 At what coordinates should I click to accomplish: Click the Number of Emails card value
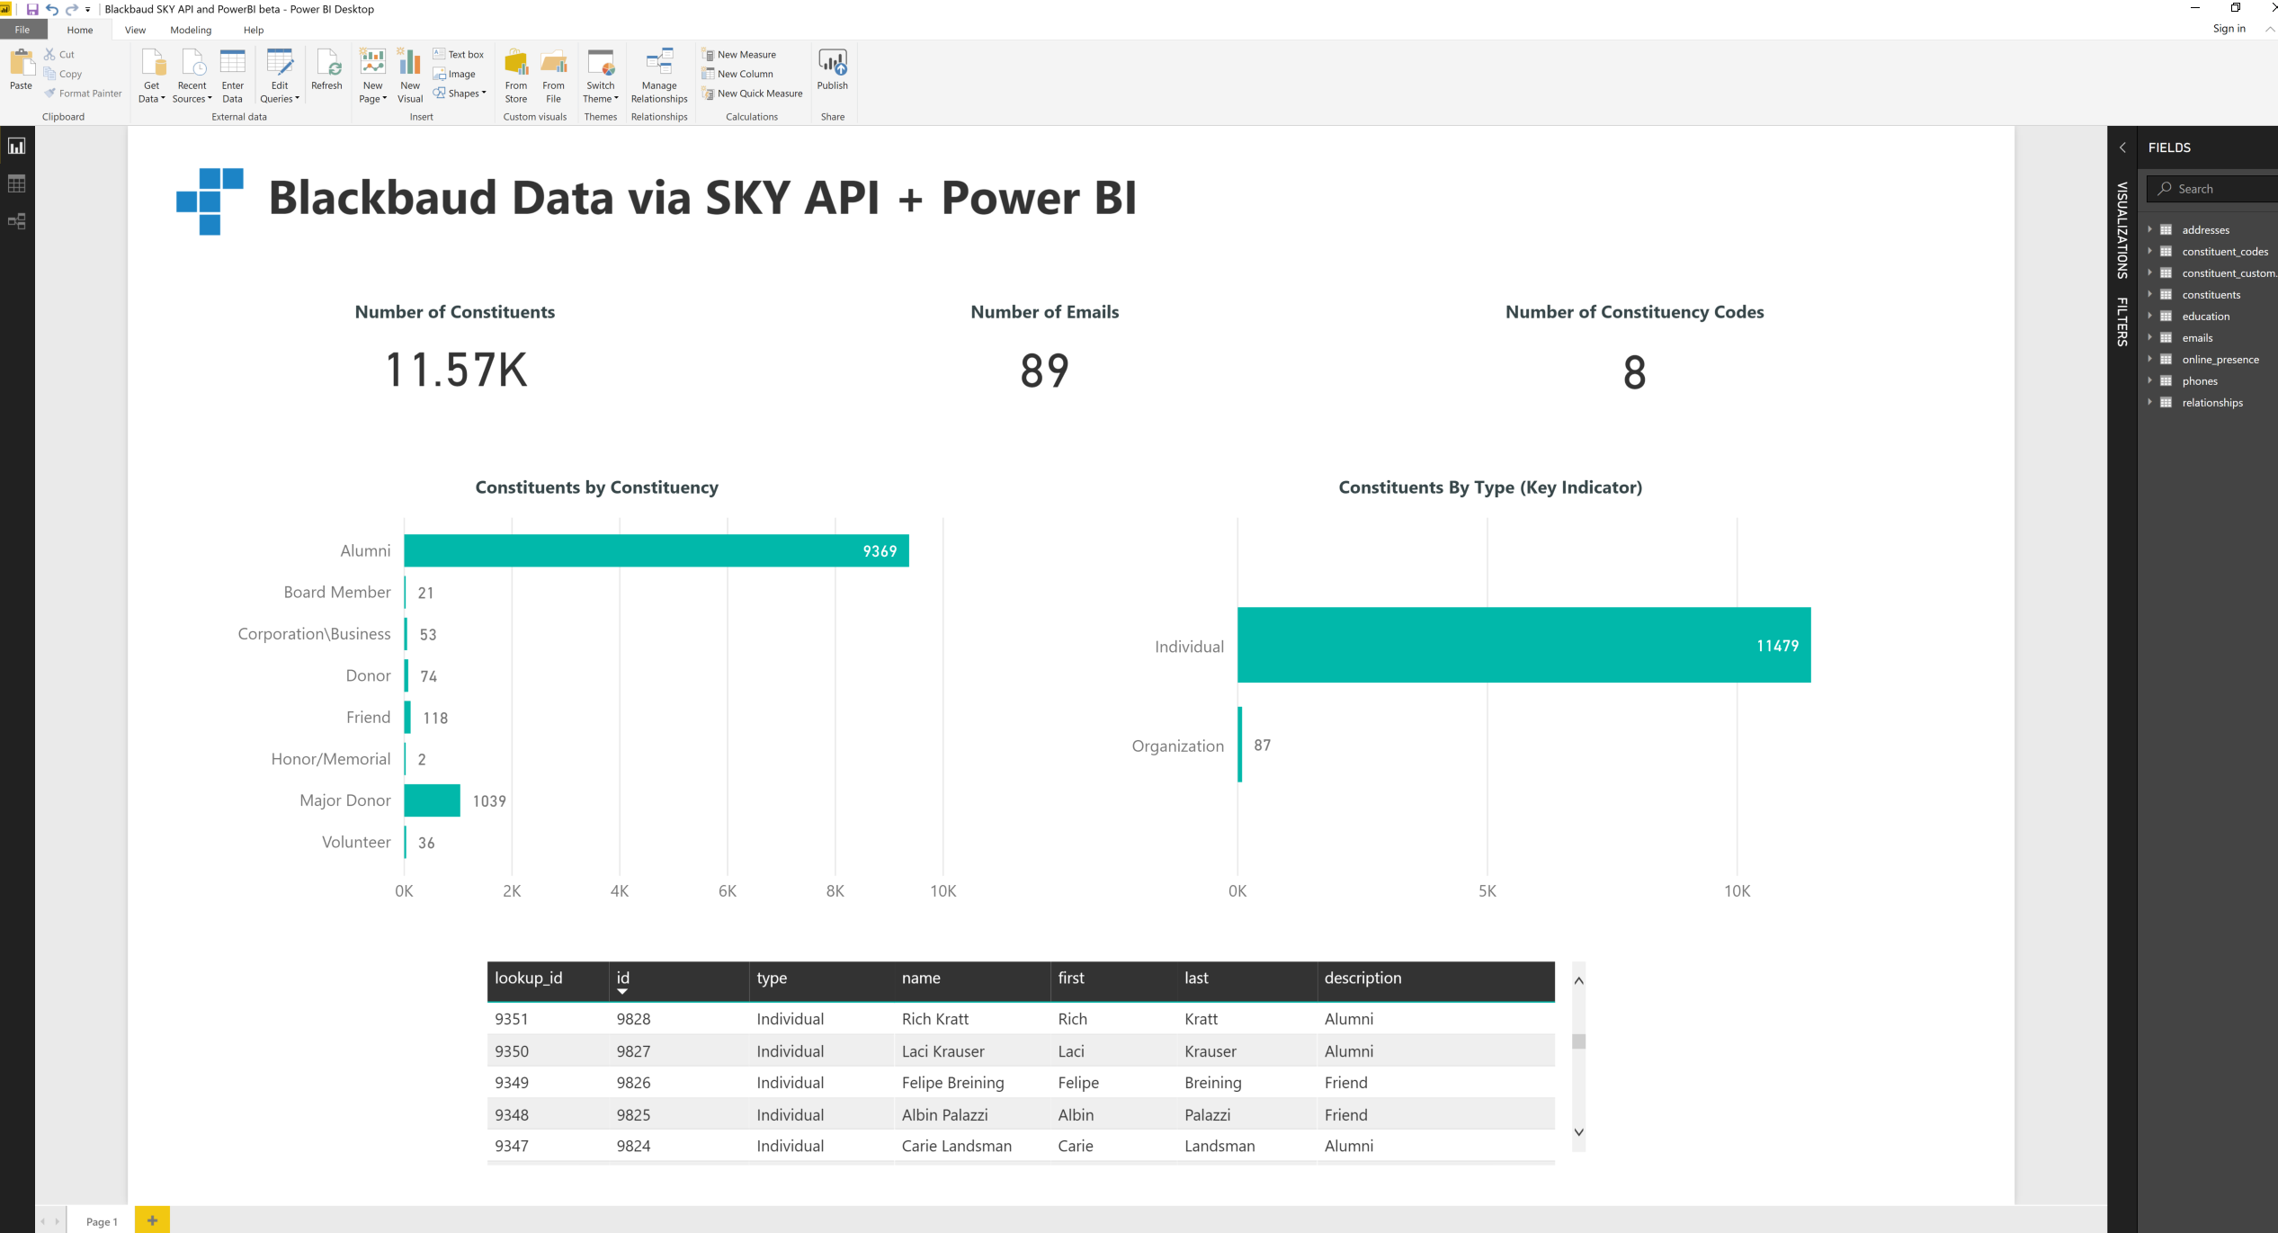(x=1044, y=371)
